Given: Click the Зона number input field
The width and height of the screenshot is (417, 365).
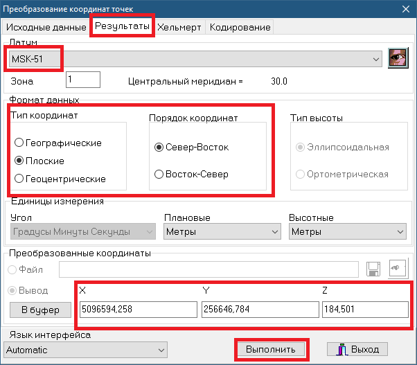Looking at the screenshot, I should click(x=83, y=80).
